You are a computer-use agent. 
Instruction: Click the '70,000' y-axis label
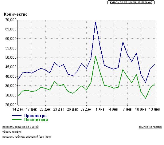[11, 20]
